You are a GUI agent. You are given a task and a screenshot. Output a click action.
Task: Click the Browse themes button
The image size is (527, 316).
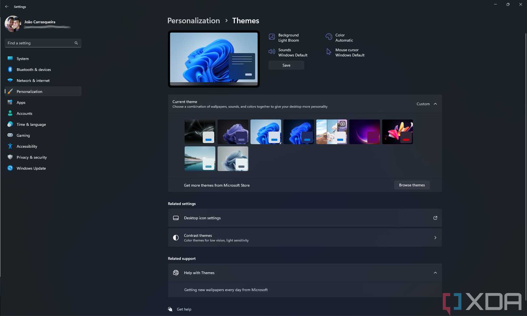412,185
